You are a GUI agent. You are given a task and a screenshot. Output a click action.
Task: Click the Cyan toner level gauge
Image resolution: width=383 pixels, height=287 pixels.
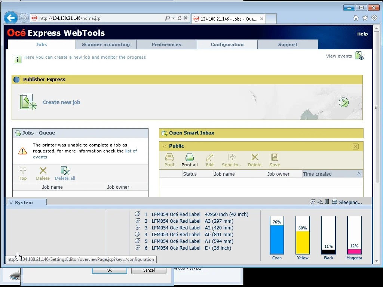coord(277,235)
